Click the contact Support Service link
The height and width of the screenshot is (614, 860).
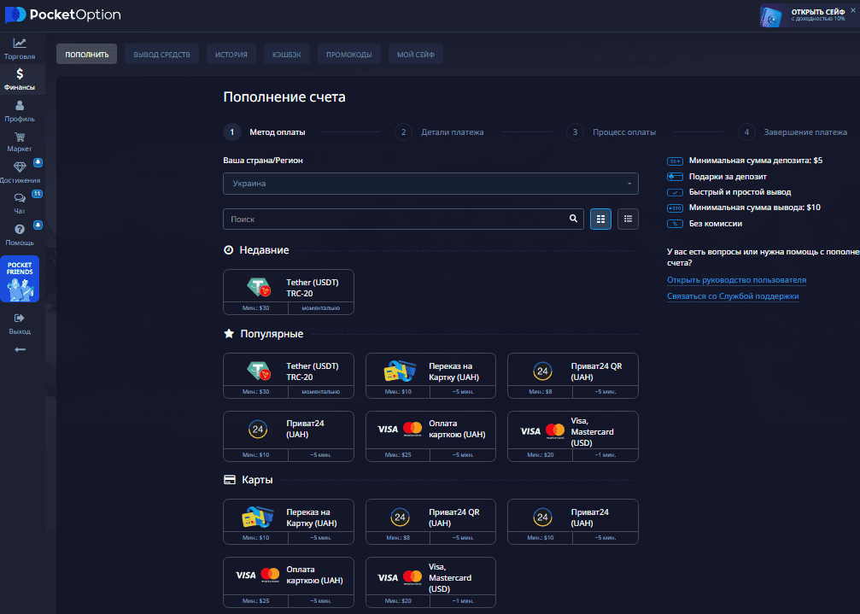click(733, 296)
